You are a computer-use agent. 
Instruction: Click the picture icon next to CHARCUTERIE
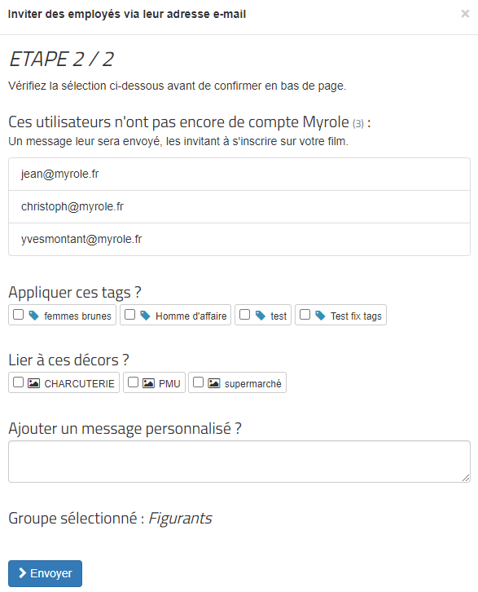[x=34, y=383]
